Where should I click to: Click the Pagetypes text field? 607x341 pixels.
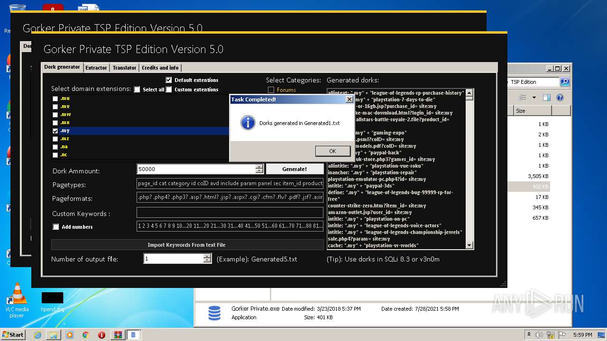coord(230,183)
